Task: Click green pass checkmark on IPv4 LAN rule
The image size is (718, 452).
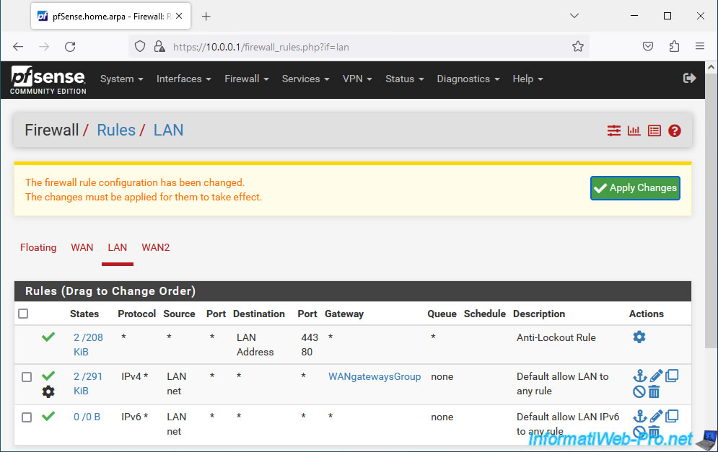Action: pyautogui.click(x=48, y=376)
